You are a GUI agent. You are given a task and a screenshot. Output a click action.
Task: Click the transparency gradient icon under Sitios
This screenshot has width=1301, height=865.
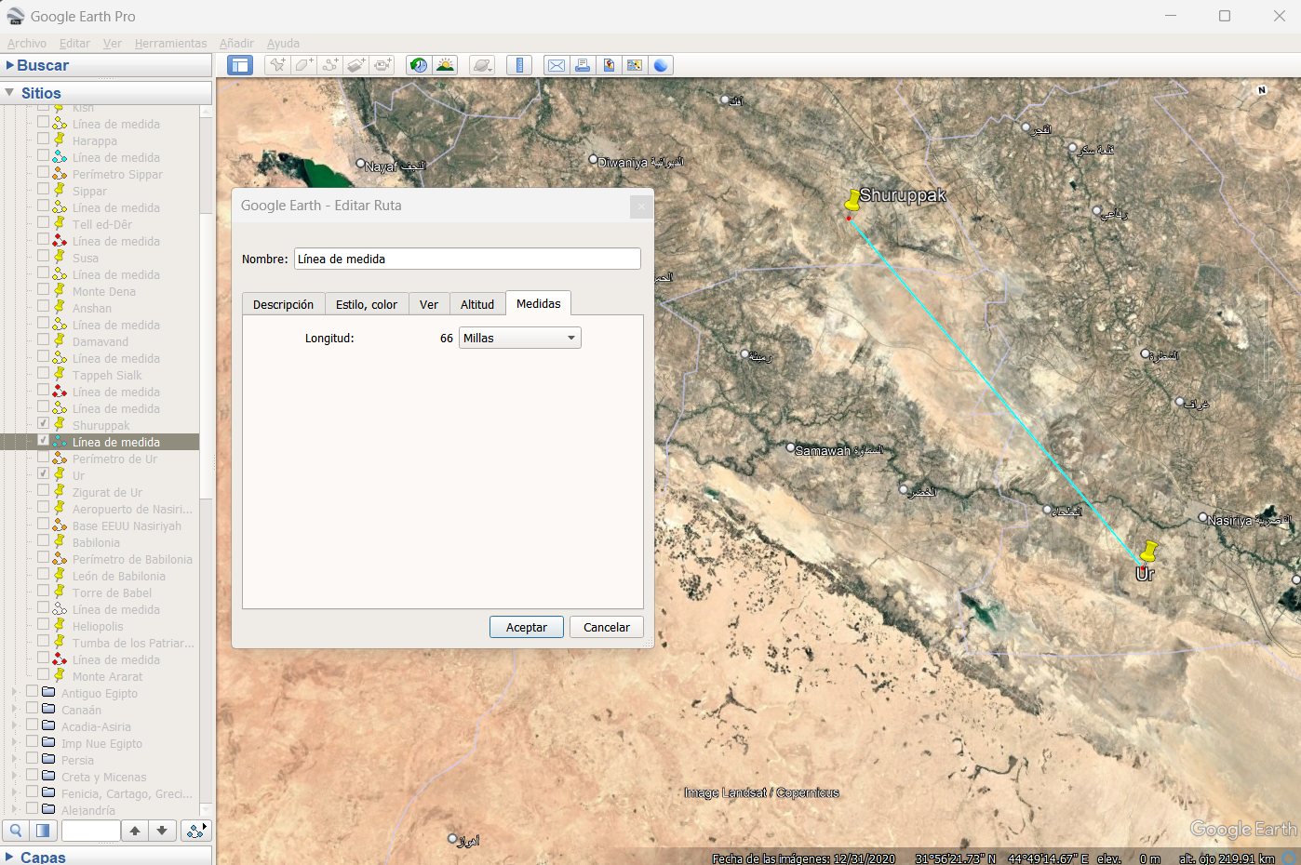point(42,831)
